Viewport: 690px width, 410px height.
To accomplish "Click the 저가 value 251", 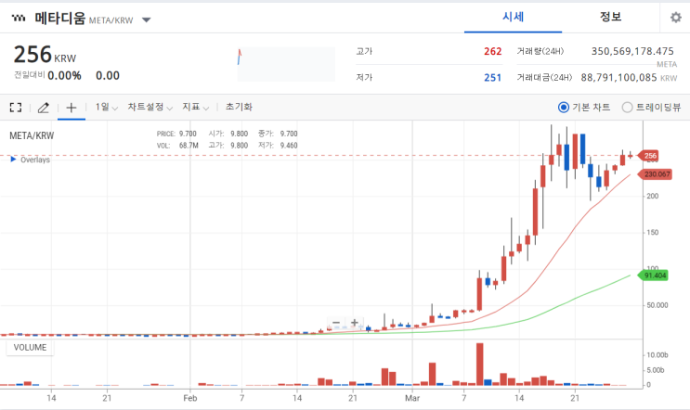I will (493, 78).
